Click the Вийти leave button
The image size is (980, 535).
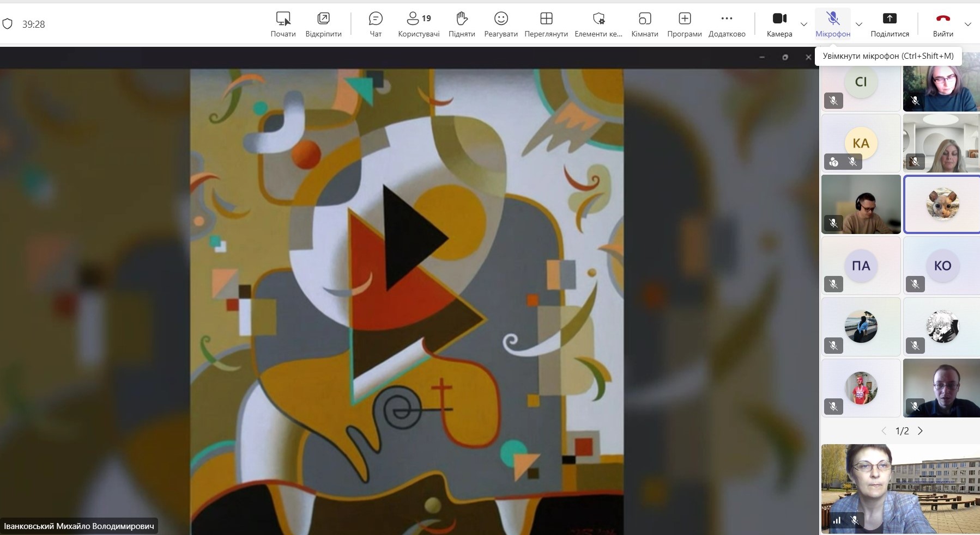942,24
